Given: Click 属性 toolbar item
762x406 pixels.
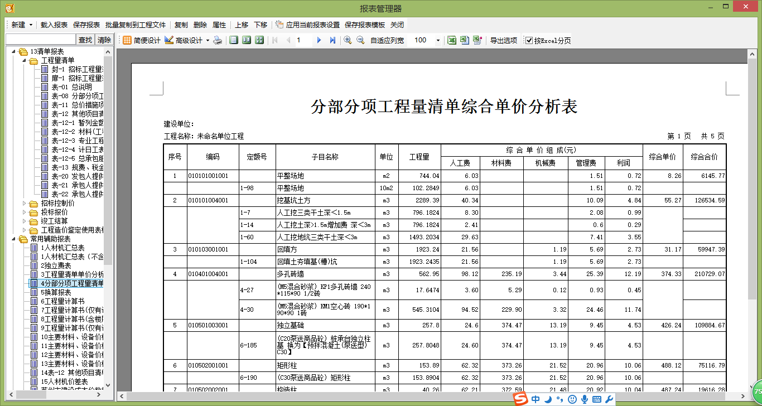Looking at the screenshot, I should 219,25.
